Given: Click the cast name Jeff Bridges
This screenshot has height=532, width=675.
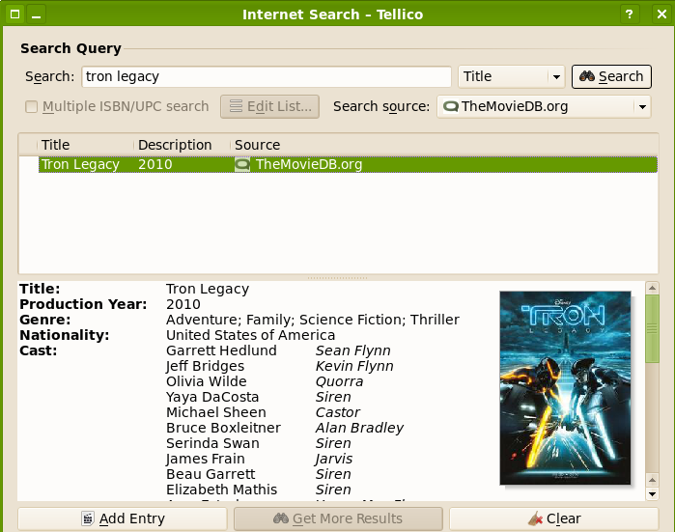Looking at the screenshot, I should click(205, 366).
